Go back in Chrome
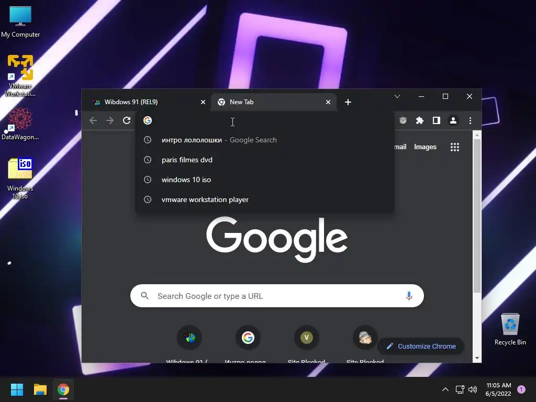Image resolution: width=536 pixels, height=402 pixels. [x=93, y=120]
